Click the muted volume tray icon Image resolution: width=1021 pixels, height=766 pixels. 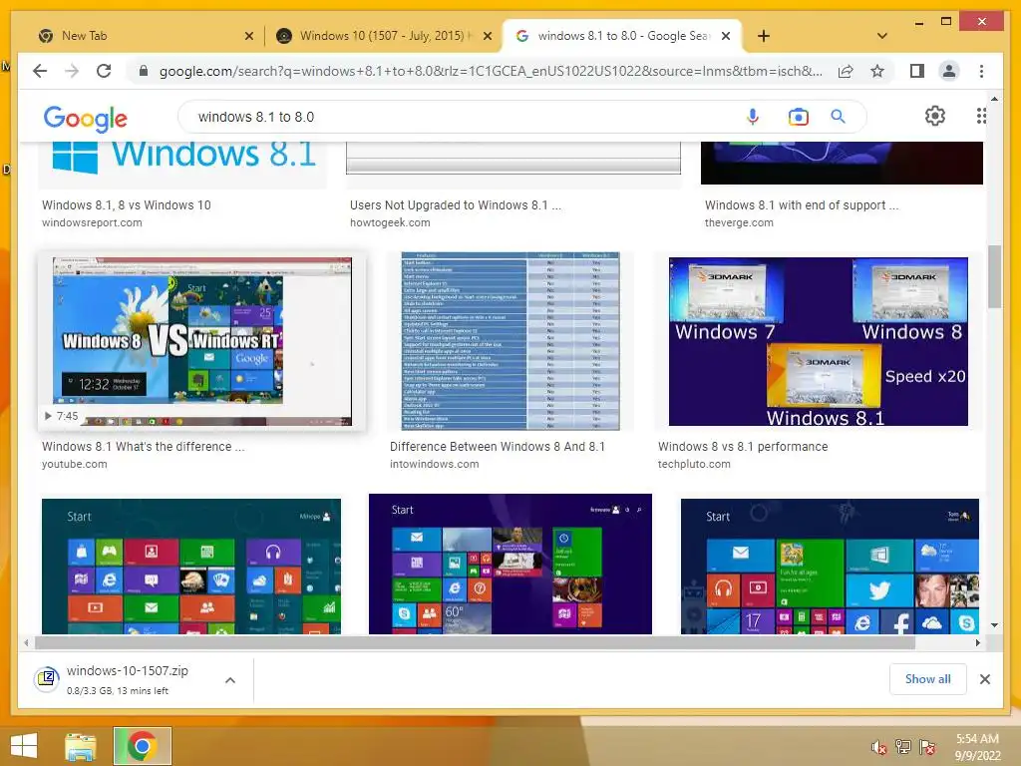(x=878, y=746)
